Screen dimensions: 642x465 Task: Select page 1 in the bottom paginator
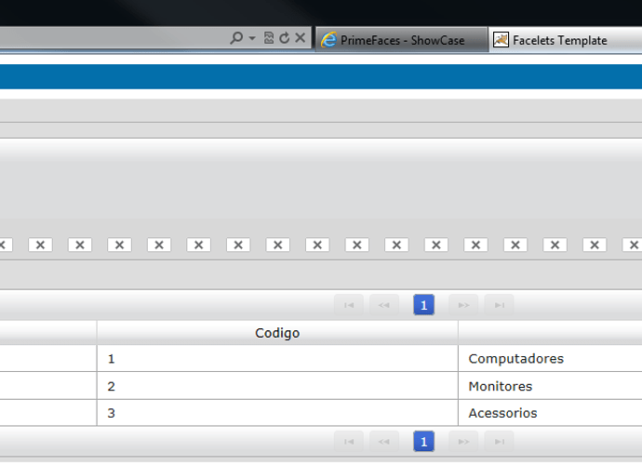[423, 442]
